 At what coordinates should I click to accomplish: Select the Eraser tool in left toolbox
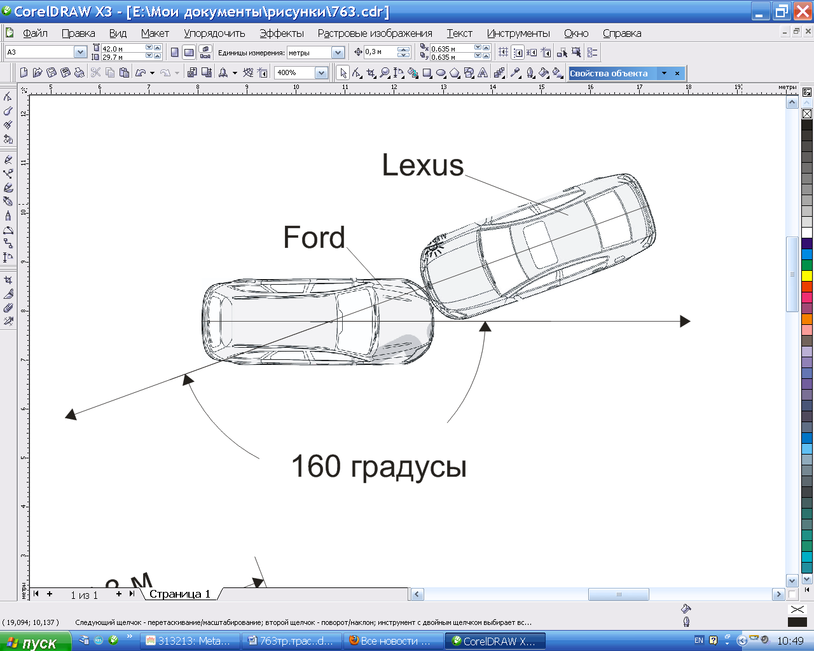point(8,308)
